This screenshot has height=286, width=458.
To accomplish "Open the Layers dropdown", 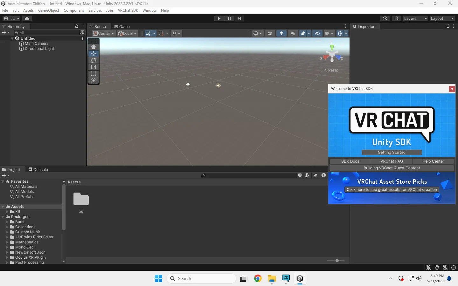I will click(415, 18).
